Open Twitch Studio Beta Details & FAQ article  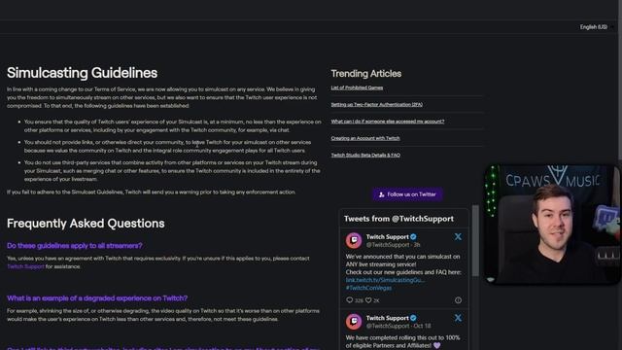tap(365, 156)
